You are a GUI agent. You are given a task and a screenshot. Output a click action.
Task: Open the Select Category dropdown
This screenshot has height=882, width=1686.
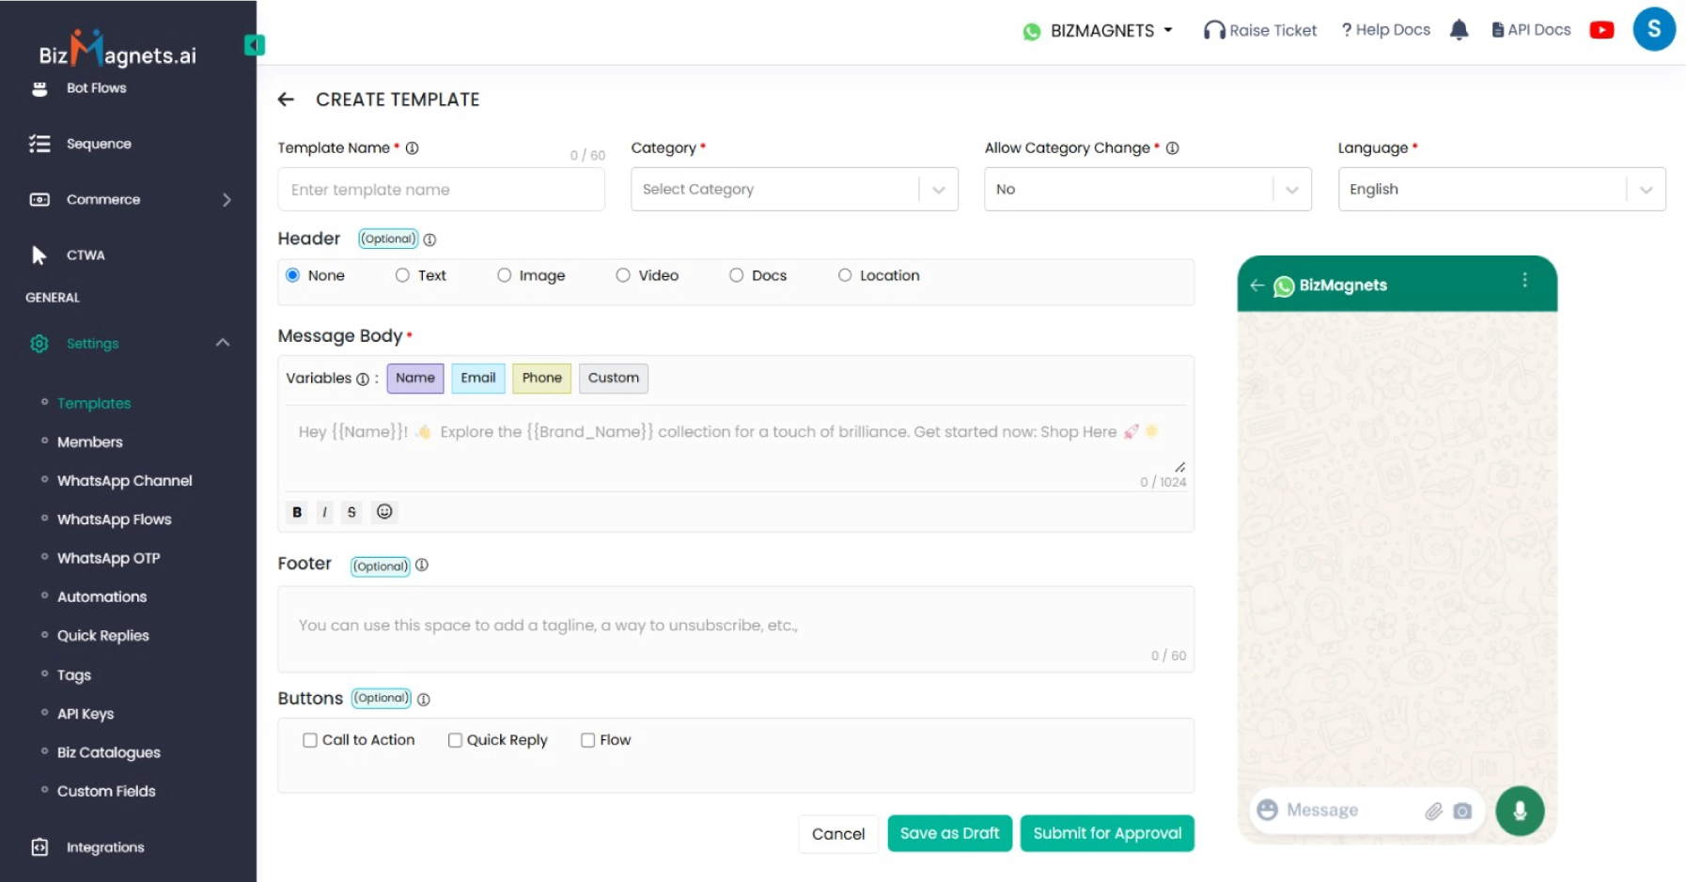[x=794, y=189]
